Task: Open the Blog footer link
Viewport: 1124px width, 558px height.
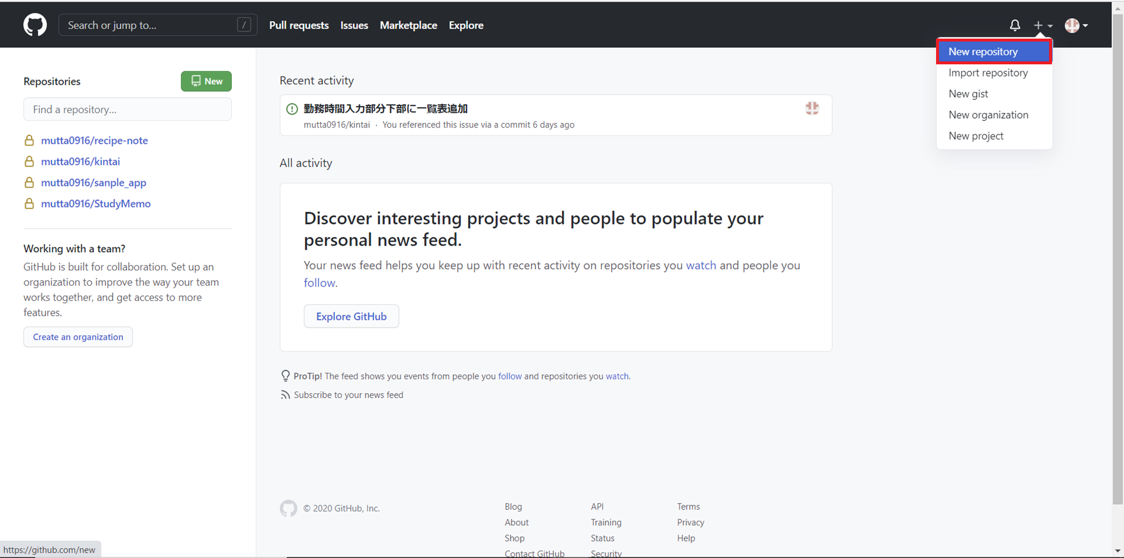Action: tap(513, 507)
